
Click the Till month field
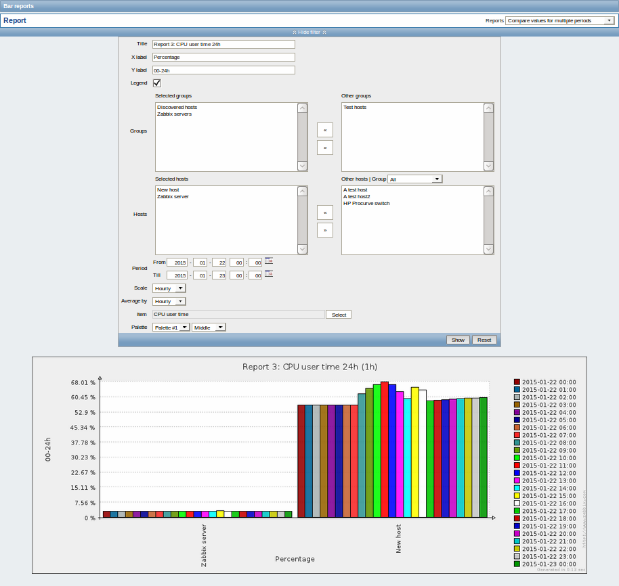[x=200, y=275]
